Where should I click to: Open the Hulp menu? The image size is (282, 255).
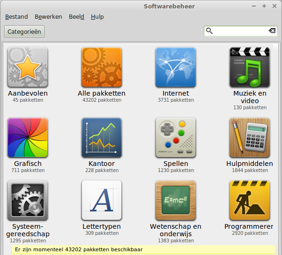pos(97,17)
